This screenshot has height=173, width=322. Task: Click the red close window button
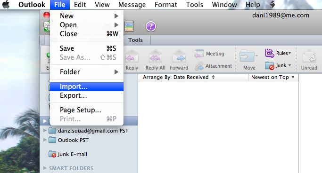pos(47,15)
